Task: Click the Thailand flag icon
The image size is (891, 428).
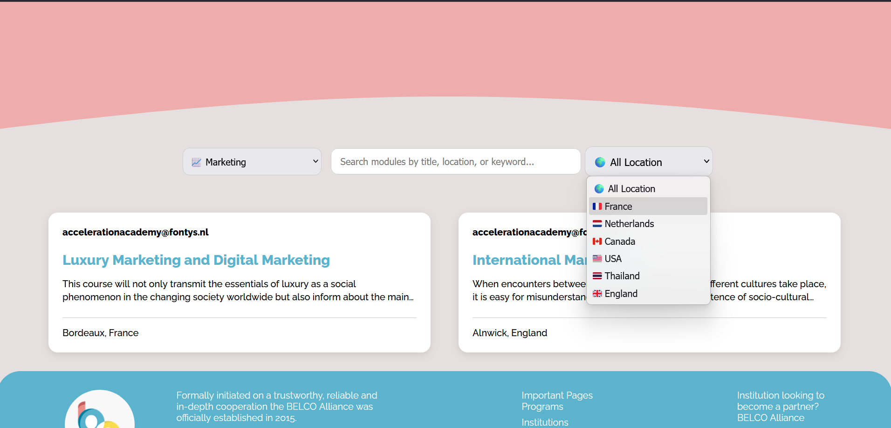Action: 597,276
